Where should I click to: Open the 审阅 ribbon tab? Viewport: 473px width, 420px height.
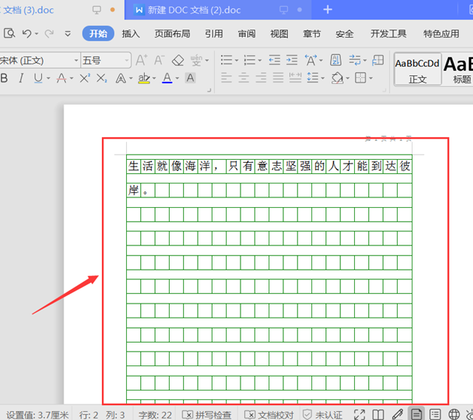pos(246,33)
